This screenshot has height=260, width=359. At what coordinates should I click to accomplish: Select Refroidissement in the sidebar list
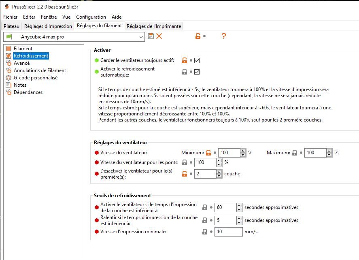click(31, 56)
